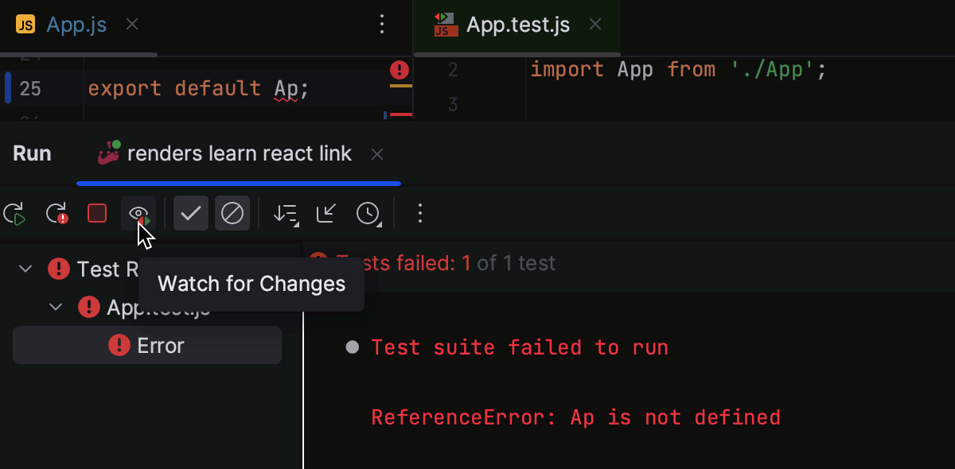The height and width of the screenshot is (469, 955).
Task: Open the sort tests options icon
Action: coord(286,213)
